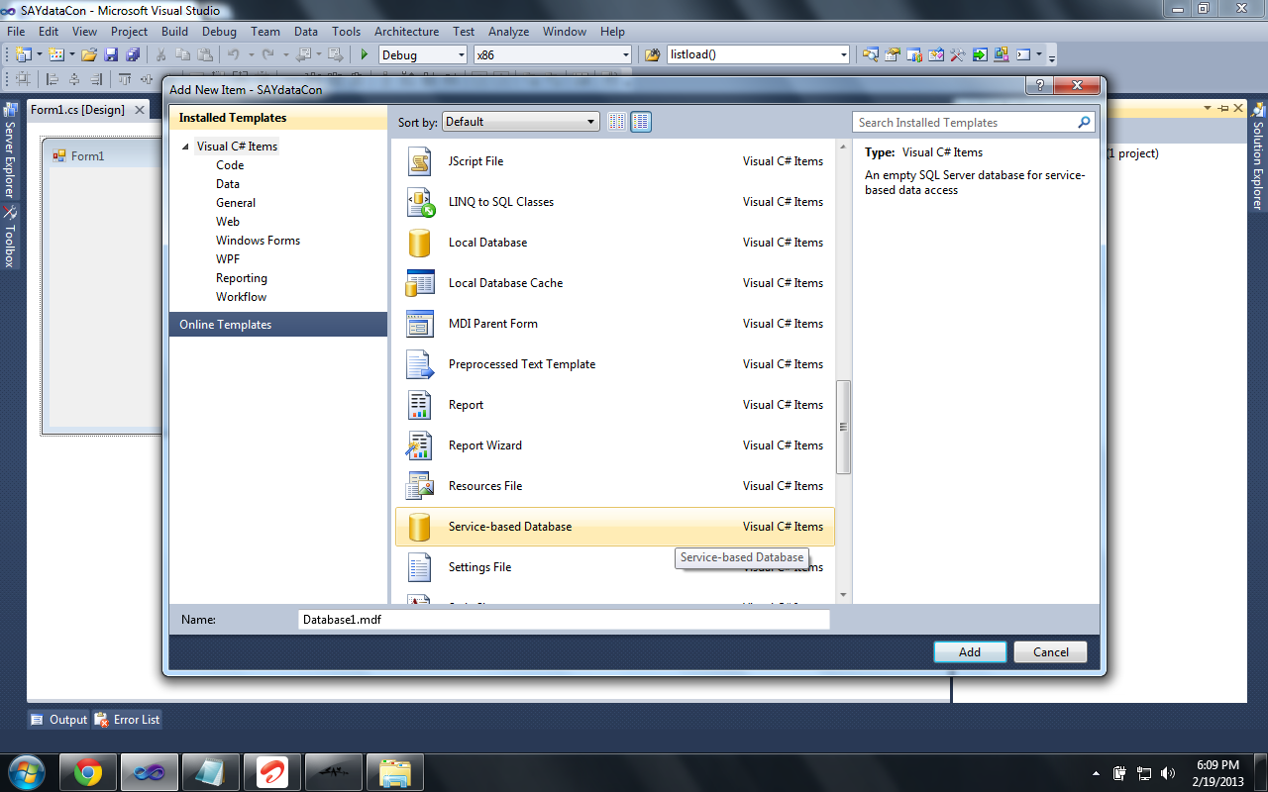Image resolution: width=1268 pixels, height=792 pixels.
Task: Open the Online Templates section
Action: (x=278, y=325)
